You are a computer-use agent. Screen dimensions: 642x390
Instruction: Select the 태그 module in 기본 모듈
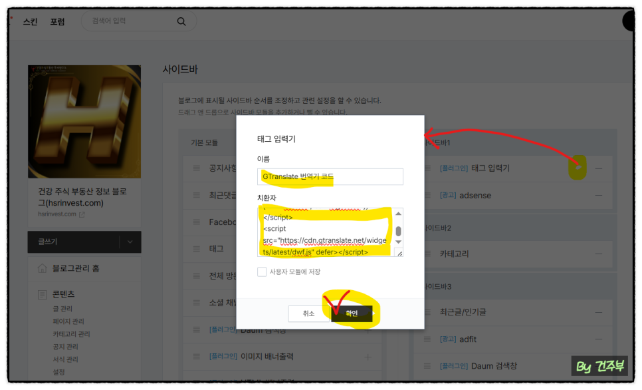pyautogui.click(x=216, y=249)
